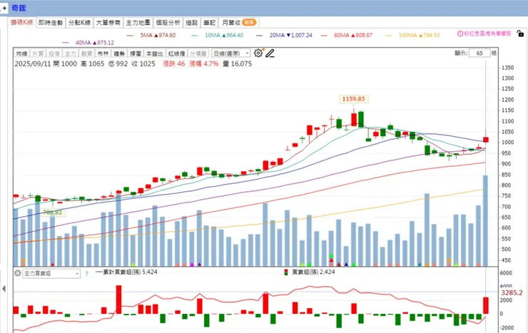Click the 1159.85 high price label
Image resolution: width=528 pixels, height=333 pixels.
point(353,99)
